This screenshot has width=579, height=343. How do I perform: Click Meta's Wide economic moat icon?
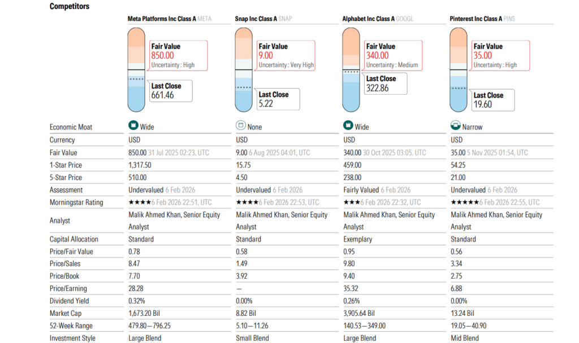coord(133,126)
